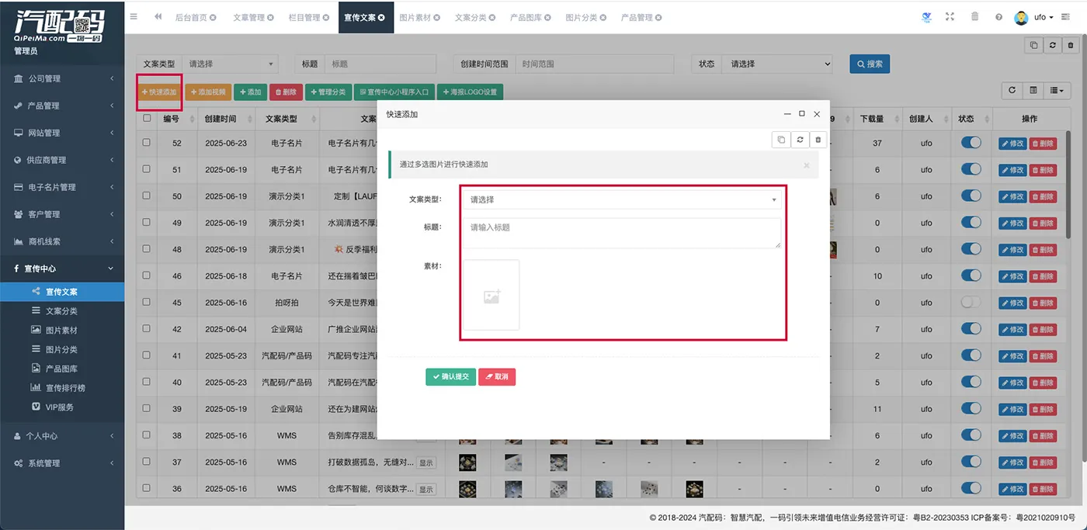Dismiss the info alert in dialog
This screenshot has width=1087, height=530.
tap(806, 165)
